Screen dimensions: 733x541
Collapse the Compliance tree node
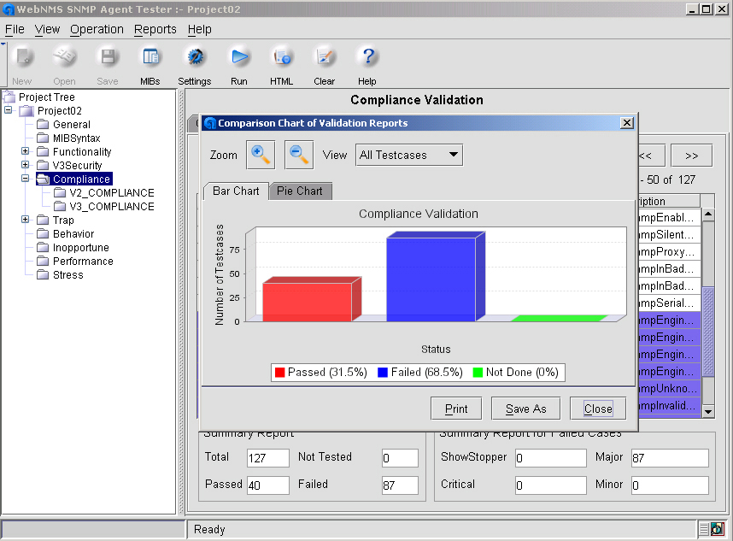click(26, 178)
